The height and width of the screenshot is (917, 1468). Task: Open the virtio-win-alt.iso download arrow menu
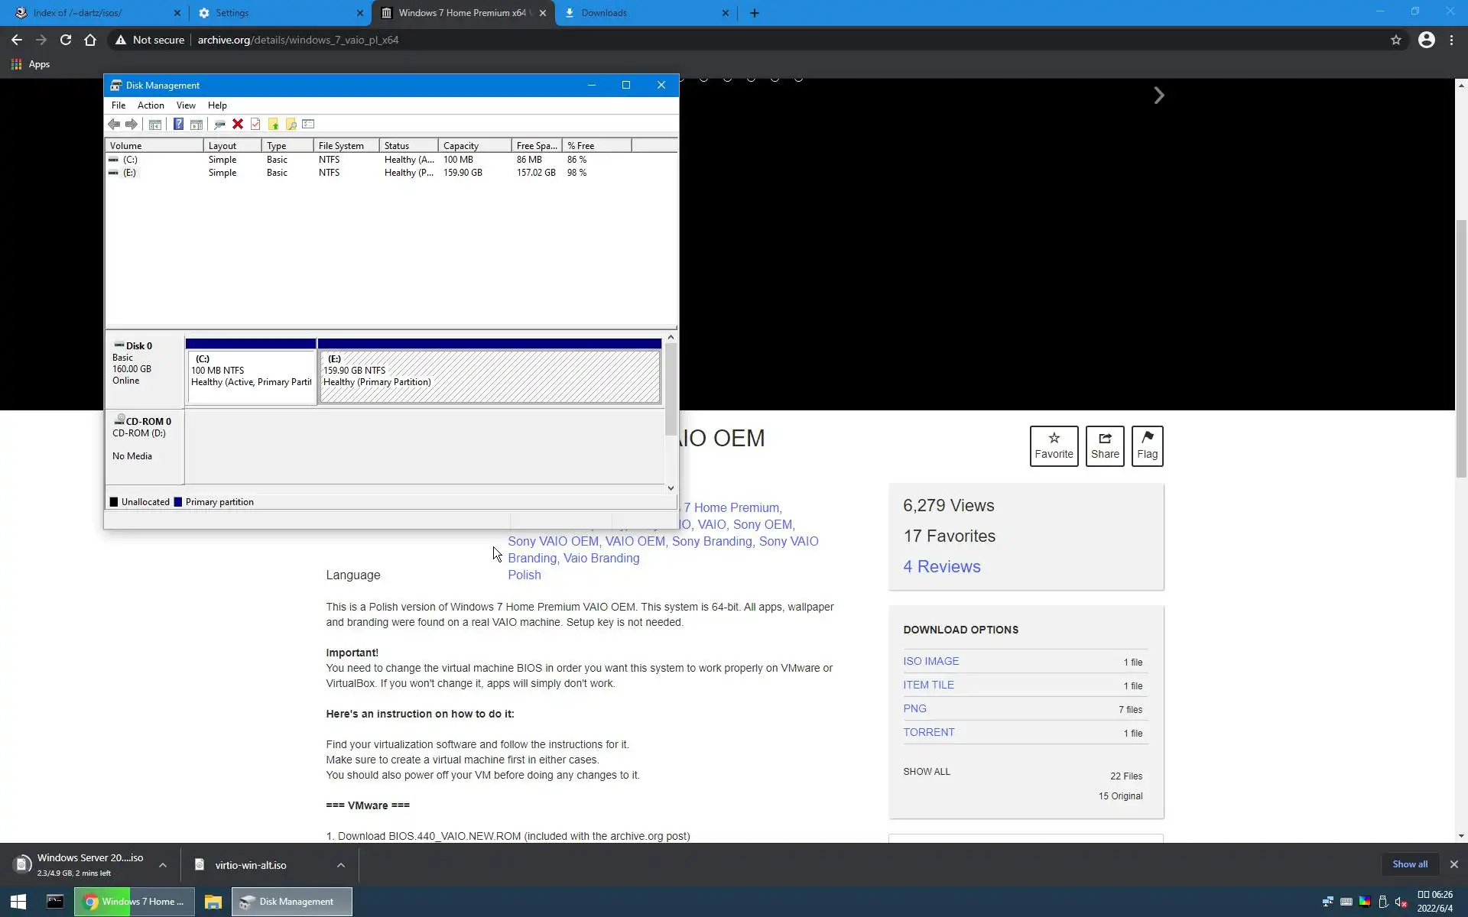[x=341, y=865]
